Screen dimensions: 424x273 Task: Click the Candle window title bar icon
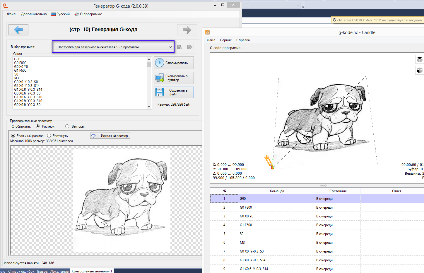pyautogui.click(x=208, y=32)
